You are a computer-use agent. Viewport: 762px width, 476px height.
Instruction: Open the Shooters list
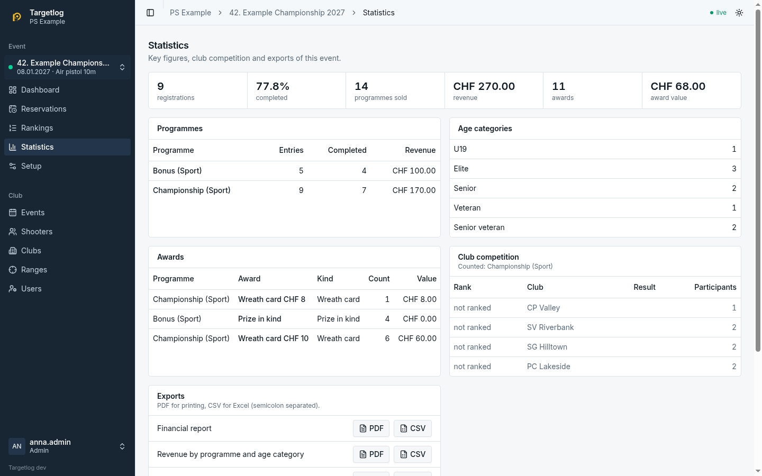(67, 232)
